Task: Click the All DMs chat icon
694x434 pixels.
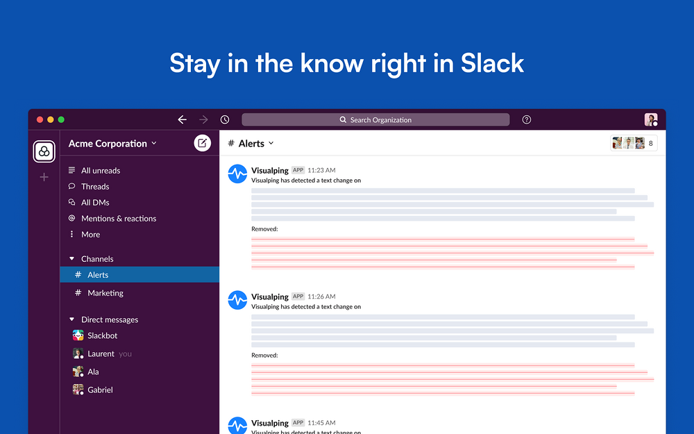Action: (x=71, y=202)
